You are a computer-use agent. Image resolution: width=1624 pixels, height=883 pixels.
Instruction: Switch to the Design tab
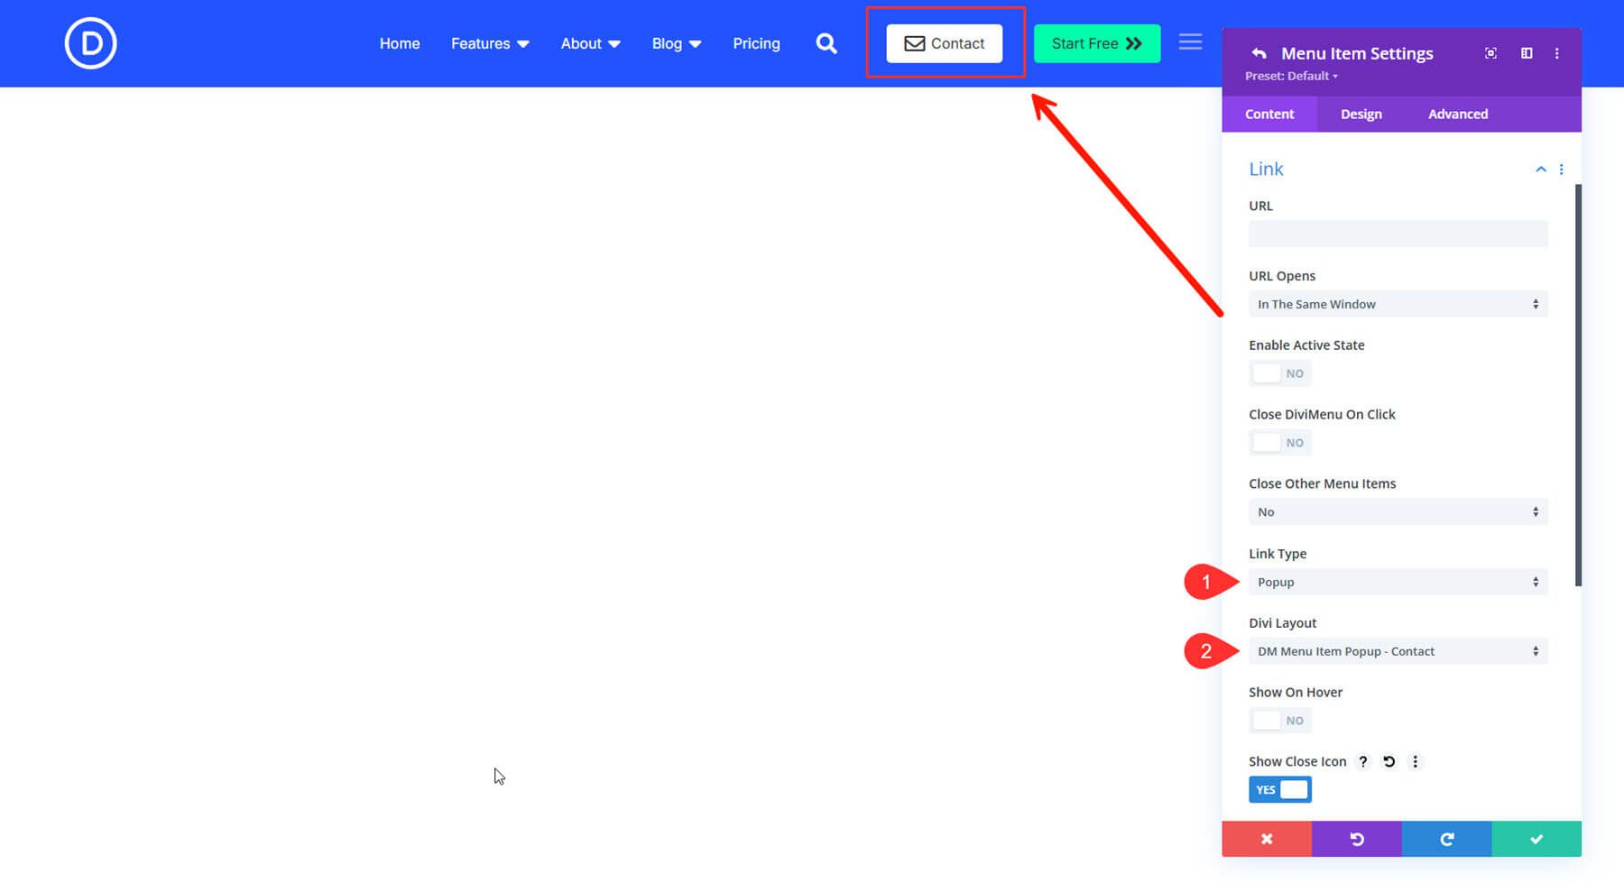click(x=1361, y=114)
